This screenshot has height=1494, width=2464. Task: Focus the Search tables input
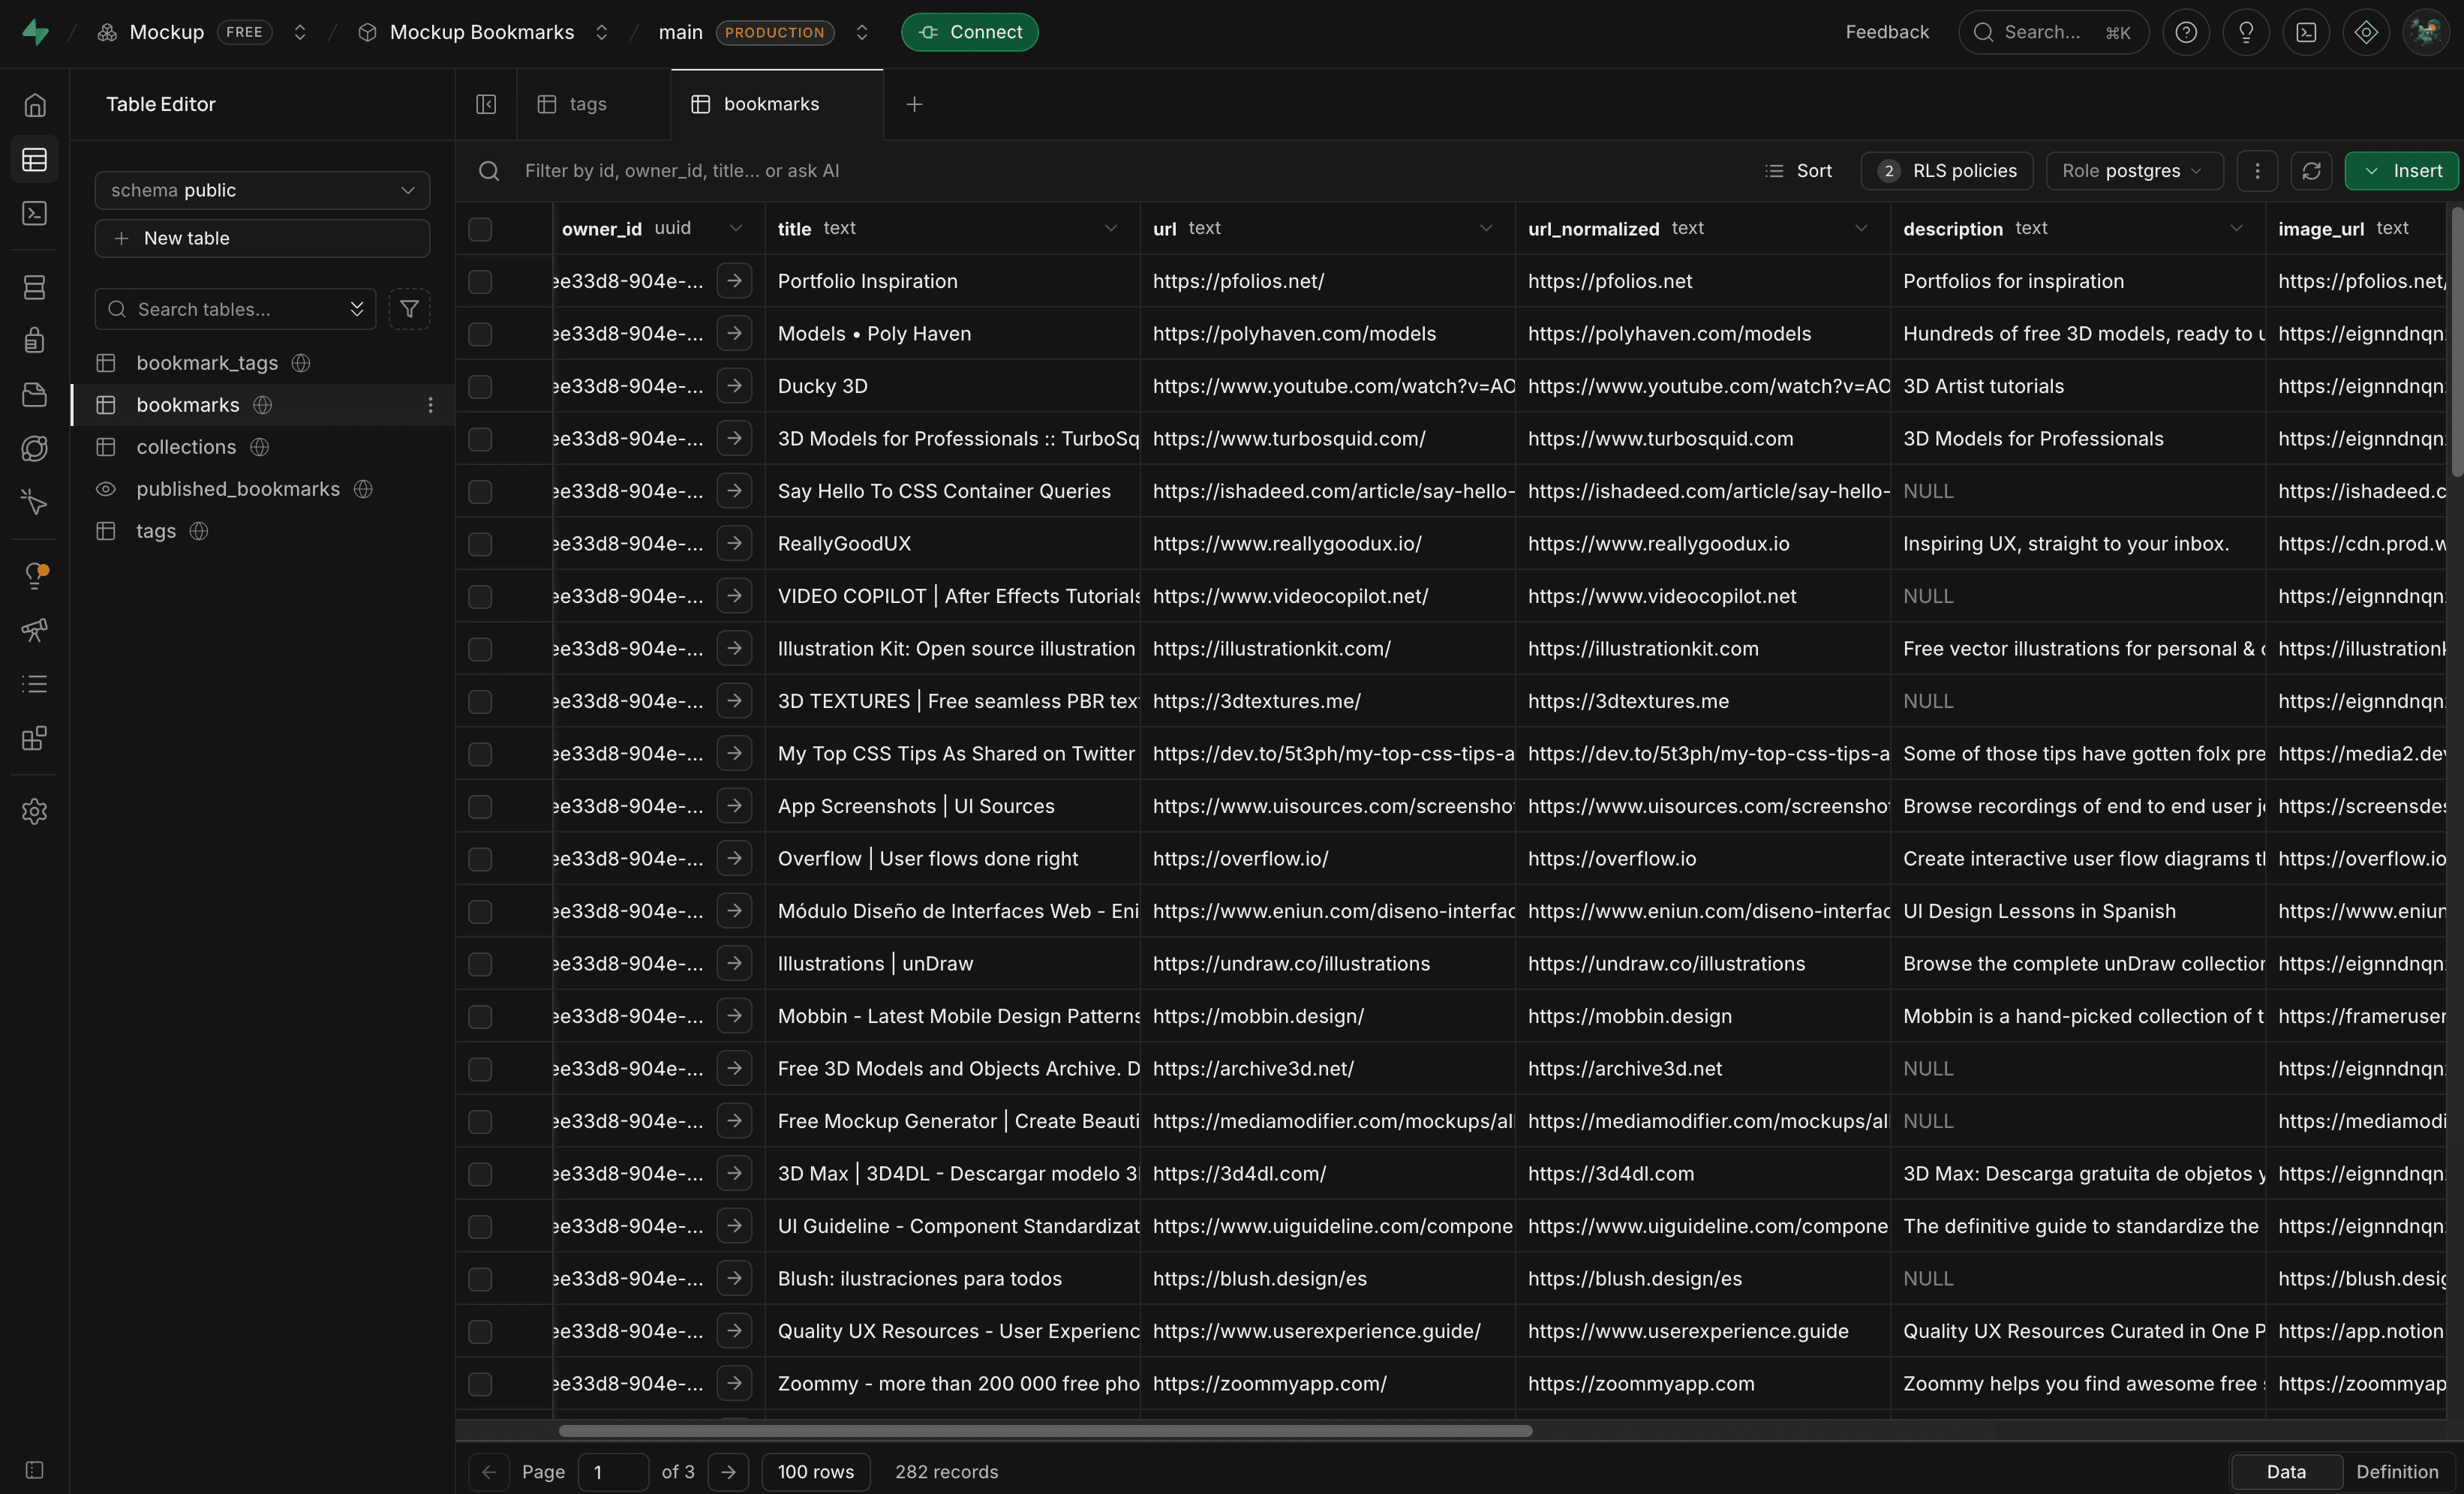[x=235, y=309]
